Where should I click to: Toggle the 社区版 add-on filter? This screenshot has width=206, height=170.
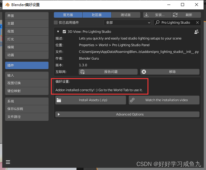[97, 15]
